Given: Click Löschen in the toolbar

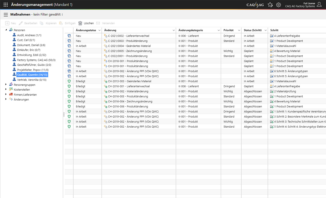Looking at the screenshot, I should 86,23.
